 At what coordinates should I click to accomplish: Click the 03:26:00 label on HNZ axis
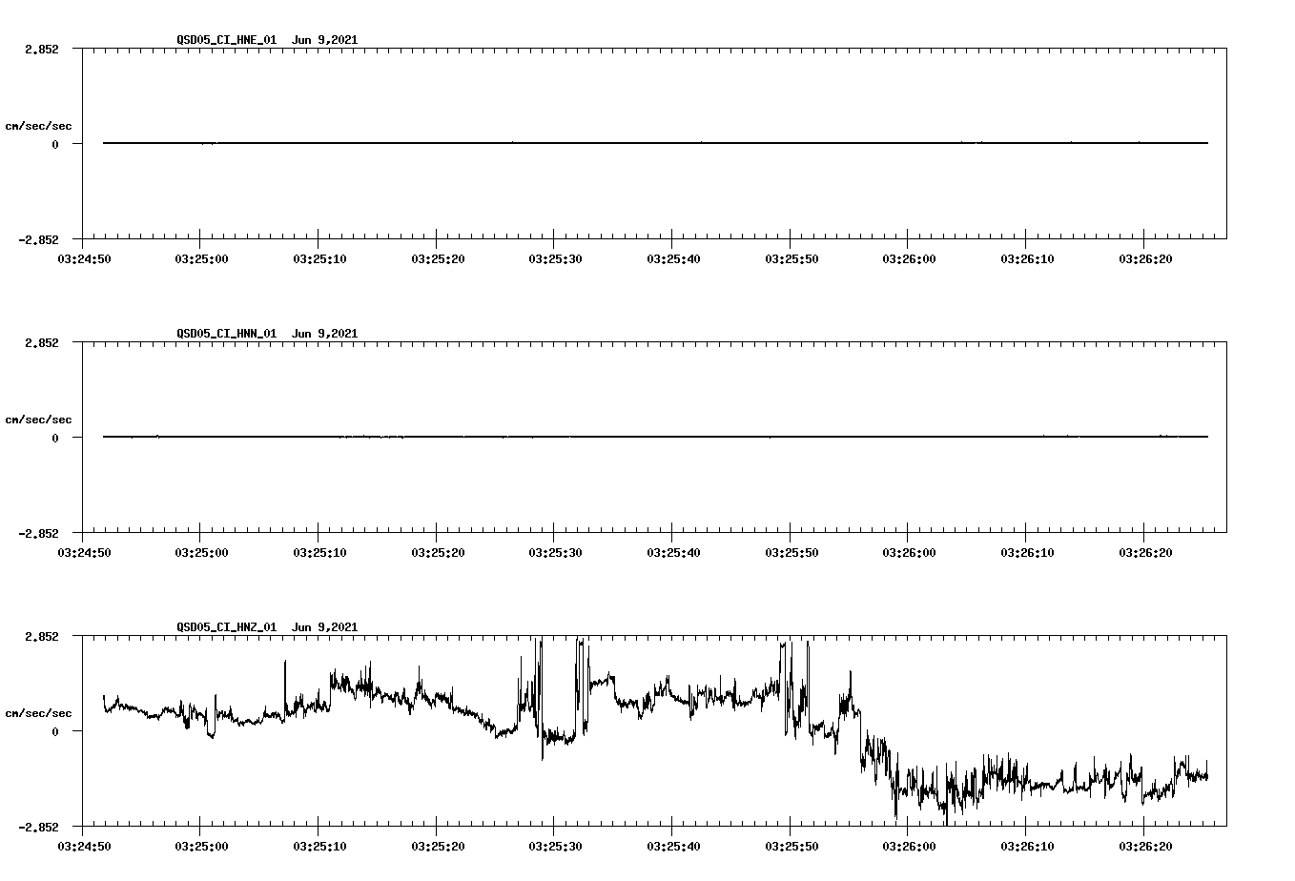coord(908,846)
